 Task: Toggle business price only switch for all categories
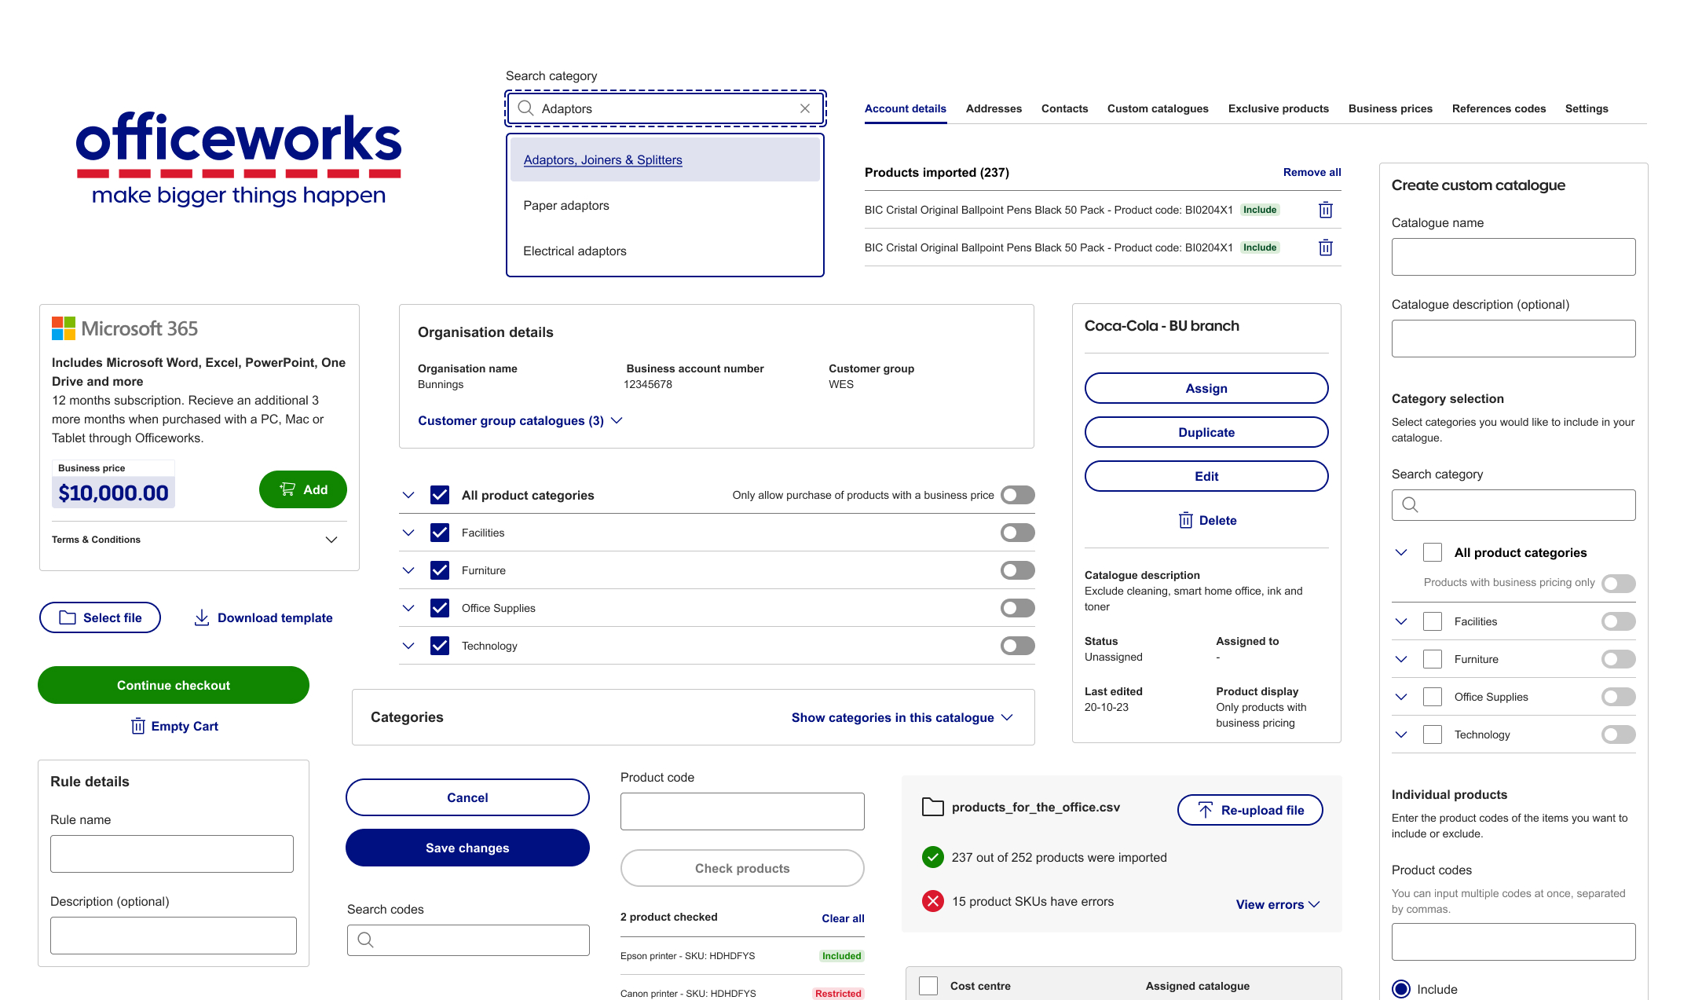[1017, 495]
